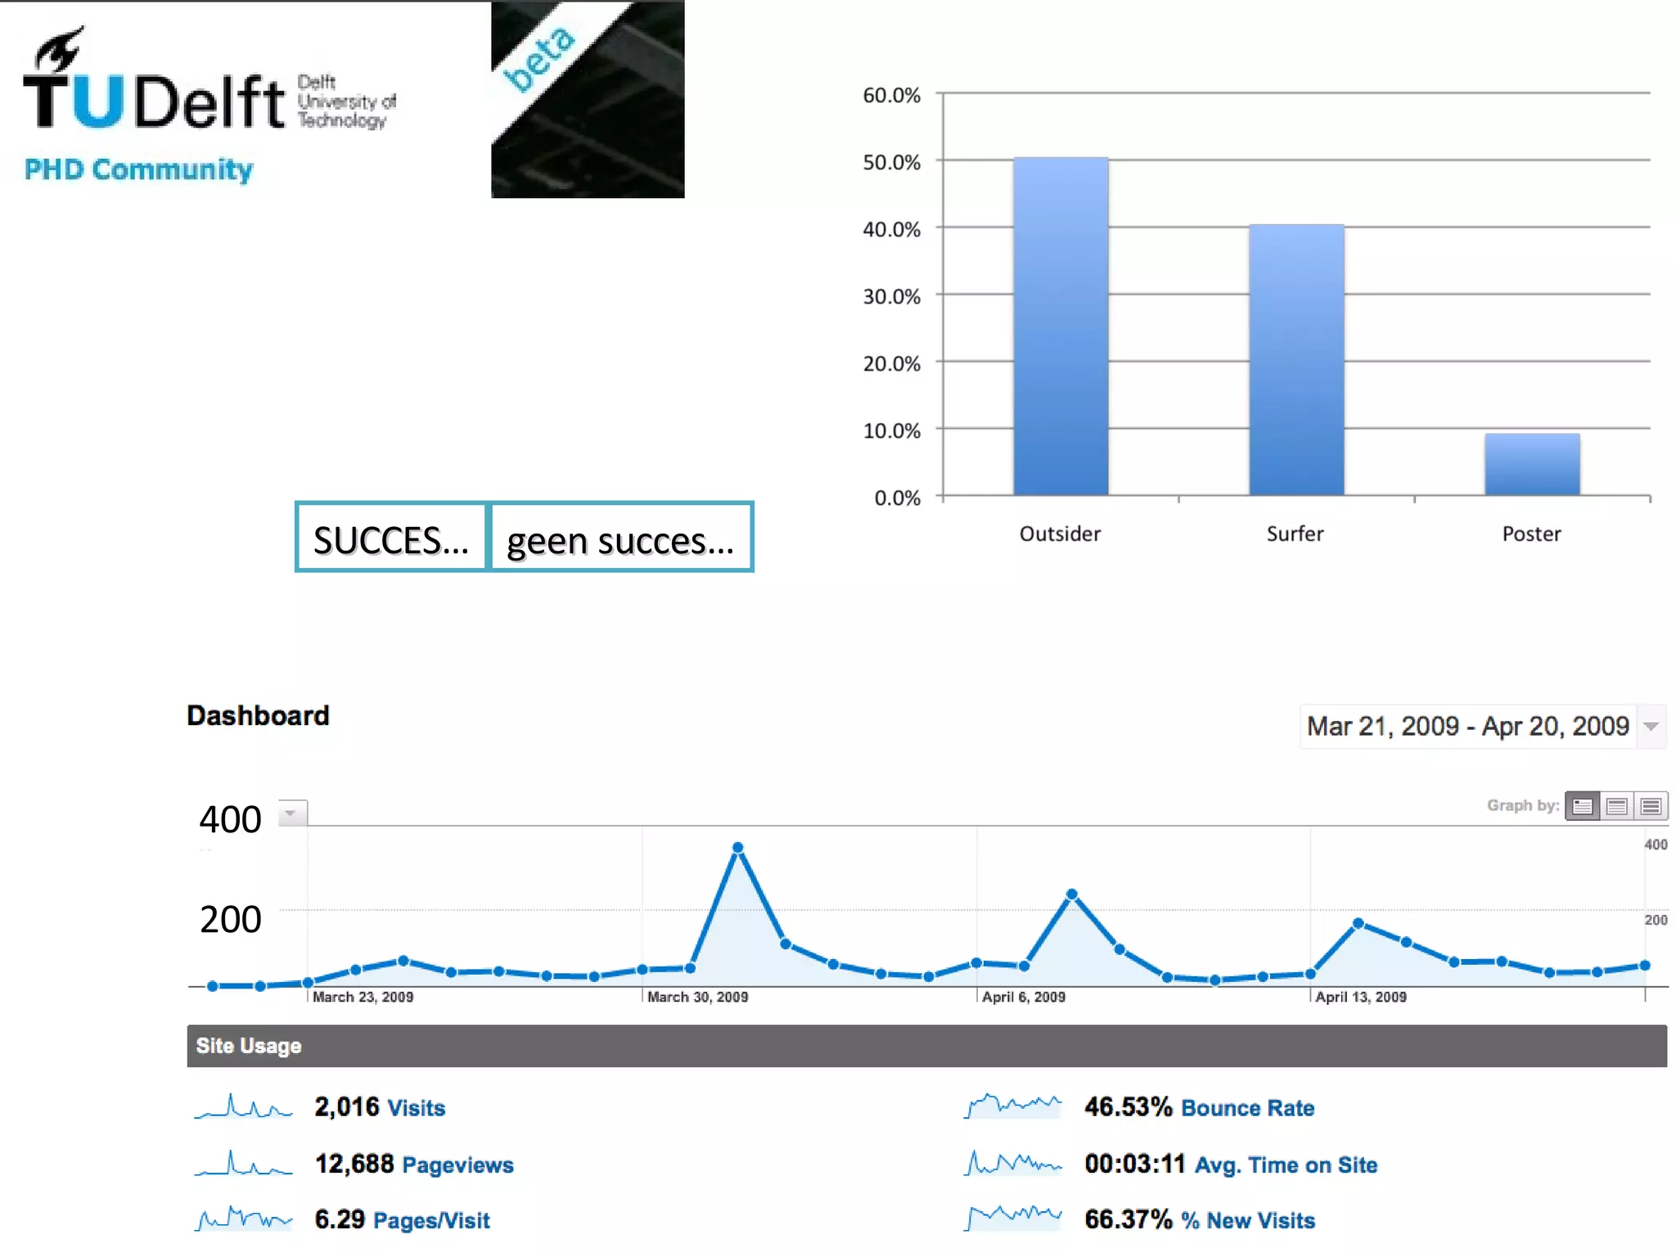Viewport: 1676px width, 1257px height.
Task: Click the March 31 peak data point
Action: point(737,848)
